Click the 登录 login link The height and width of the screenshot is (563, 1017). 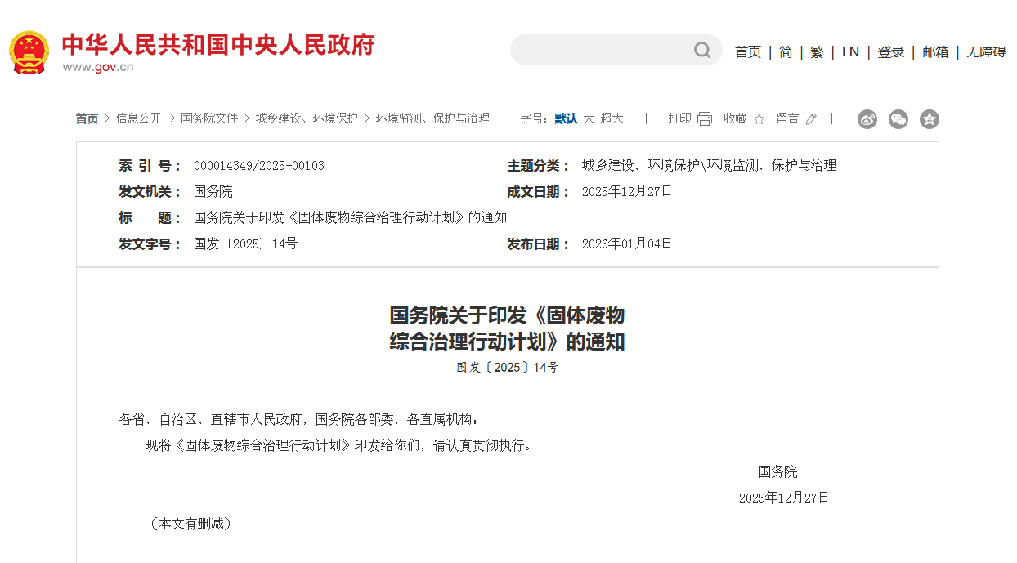point(890,51)
